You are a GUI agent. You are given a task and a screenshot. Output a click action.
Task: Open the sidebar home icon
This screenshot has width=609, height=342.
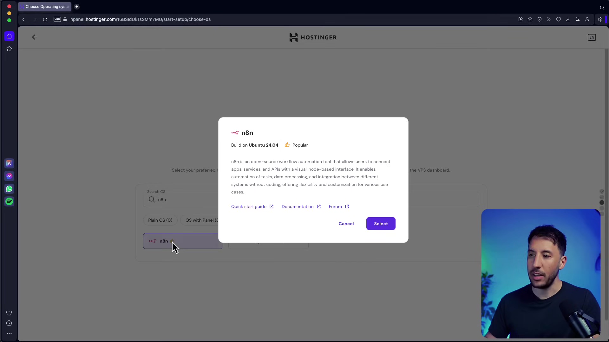pyautogui.click(x=9, y=36)
